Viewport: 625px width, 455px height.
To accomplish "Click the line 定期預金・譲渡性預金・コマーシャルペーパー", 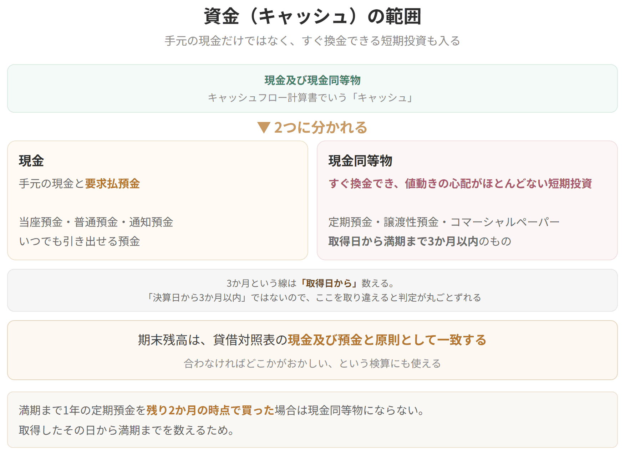I will pos(444,222).
